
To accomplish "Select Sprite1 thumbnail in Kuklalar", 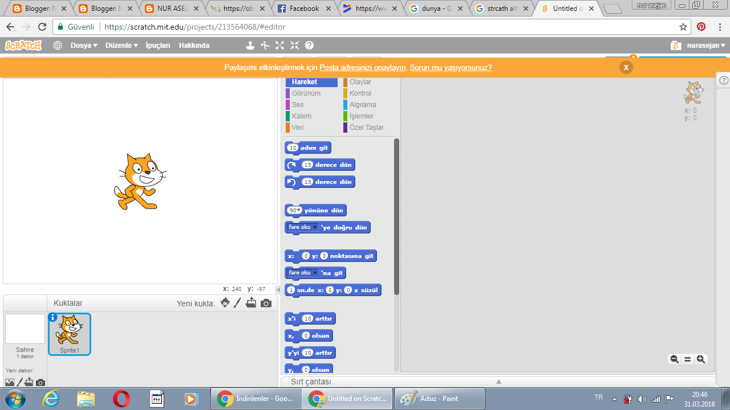I will coord(70,334).
